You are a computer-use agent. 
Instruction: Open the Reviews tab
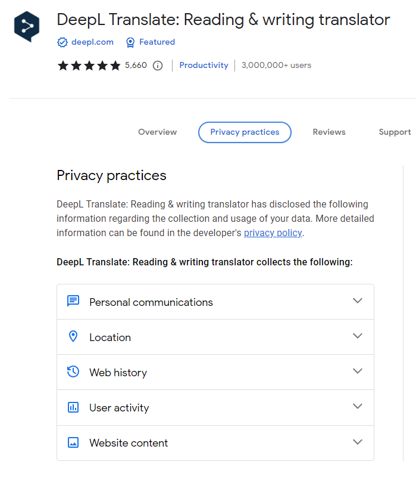(329, 132)
